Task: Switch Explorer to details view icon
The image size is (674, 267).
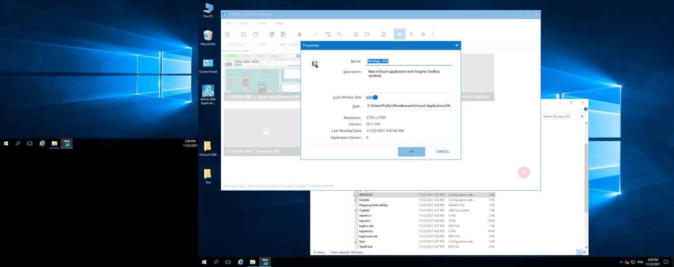Action: coord(579,252)
